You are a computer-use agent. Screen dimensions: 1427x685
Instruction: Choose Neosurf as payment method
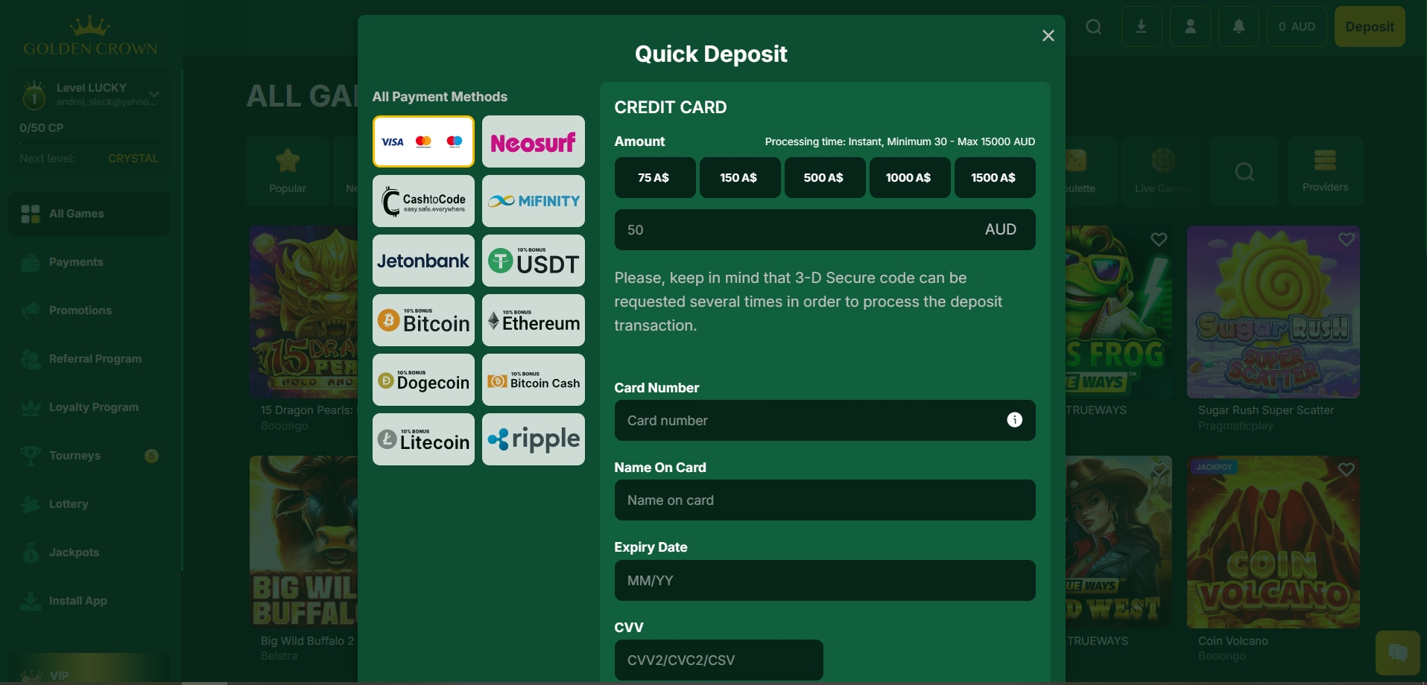pos(533,141)
